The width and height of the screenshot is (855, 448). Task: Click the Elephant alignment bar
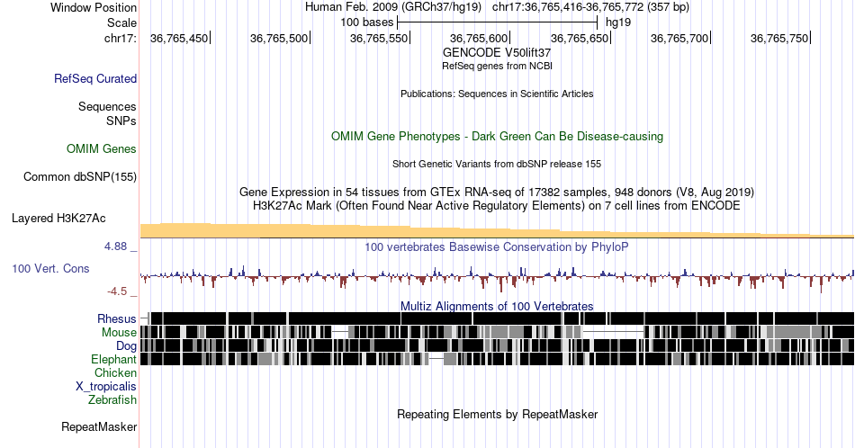click(x=497, y=359)
